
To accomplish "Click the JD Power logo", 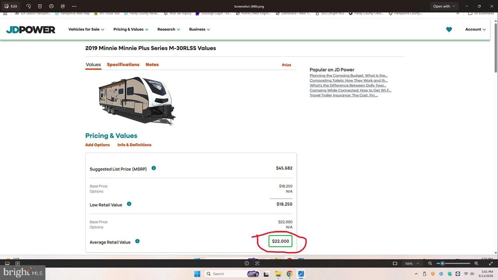I will tap(31, 30).
